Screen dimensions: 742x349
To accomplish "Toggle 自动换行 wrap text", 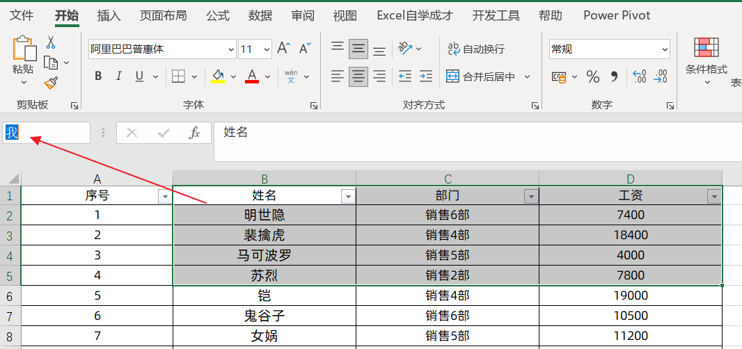I will tap(476, 49).
